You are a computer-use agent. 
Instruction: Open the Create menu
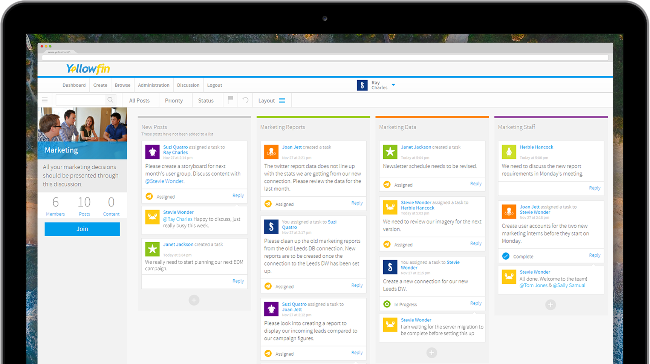pos(100,85)
